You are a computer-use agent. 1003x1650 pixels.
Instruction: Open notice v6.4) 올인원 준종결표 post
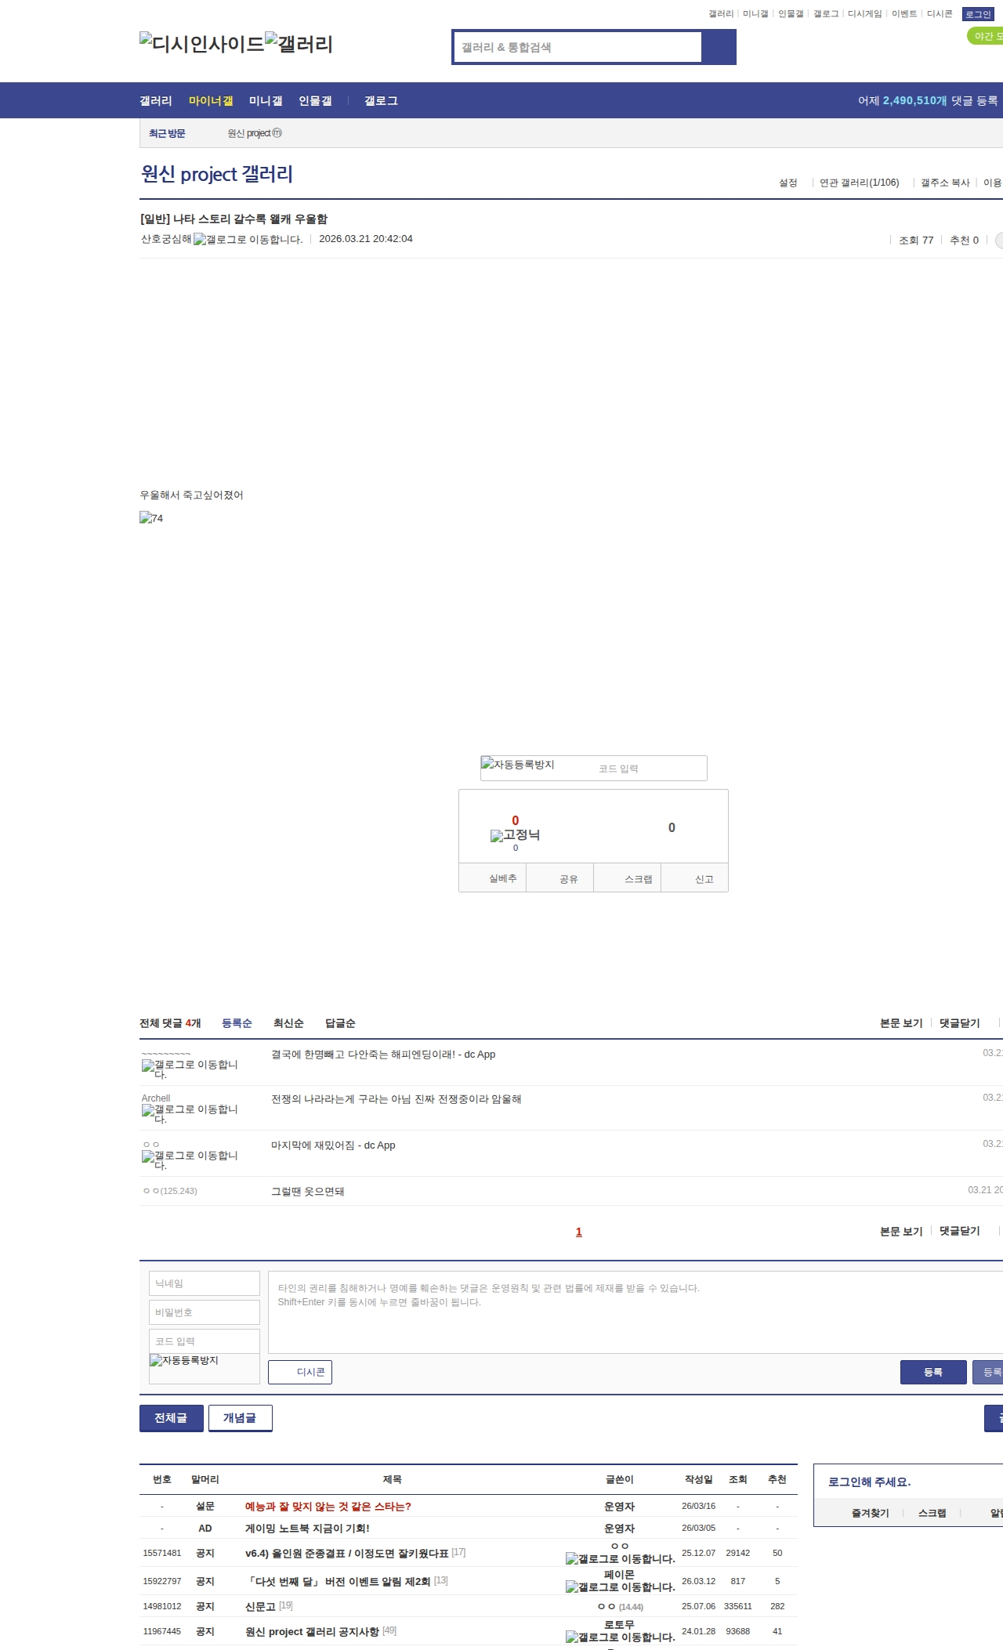(x=347, y=1553)
